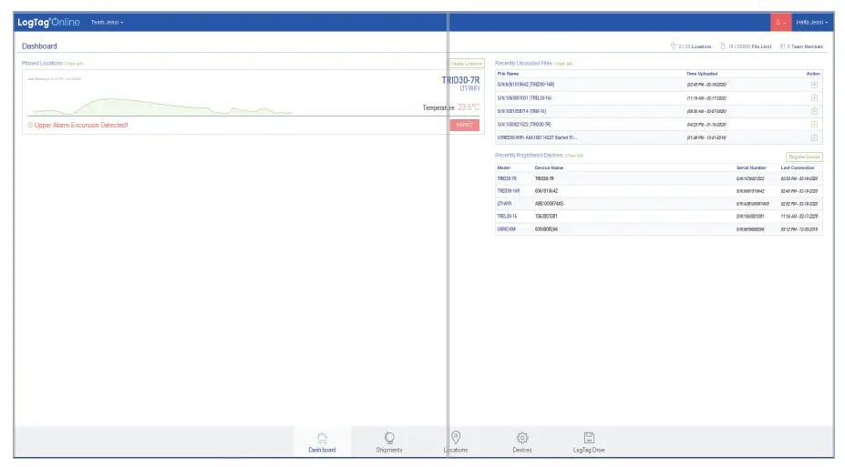Click the Device Name column header

click(x=549, y=168)
